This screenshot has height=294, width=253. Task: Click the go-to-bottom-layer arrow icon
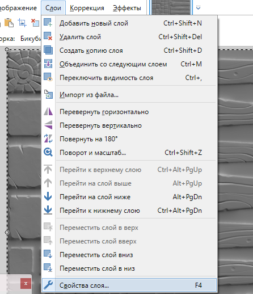48,210
